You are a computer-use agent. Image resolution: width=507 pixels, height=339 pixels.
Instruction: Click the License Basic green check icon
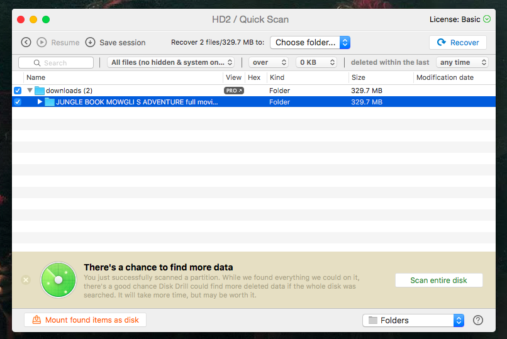[487, 19]
